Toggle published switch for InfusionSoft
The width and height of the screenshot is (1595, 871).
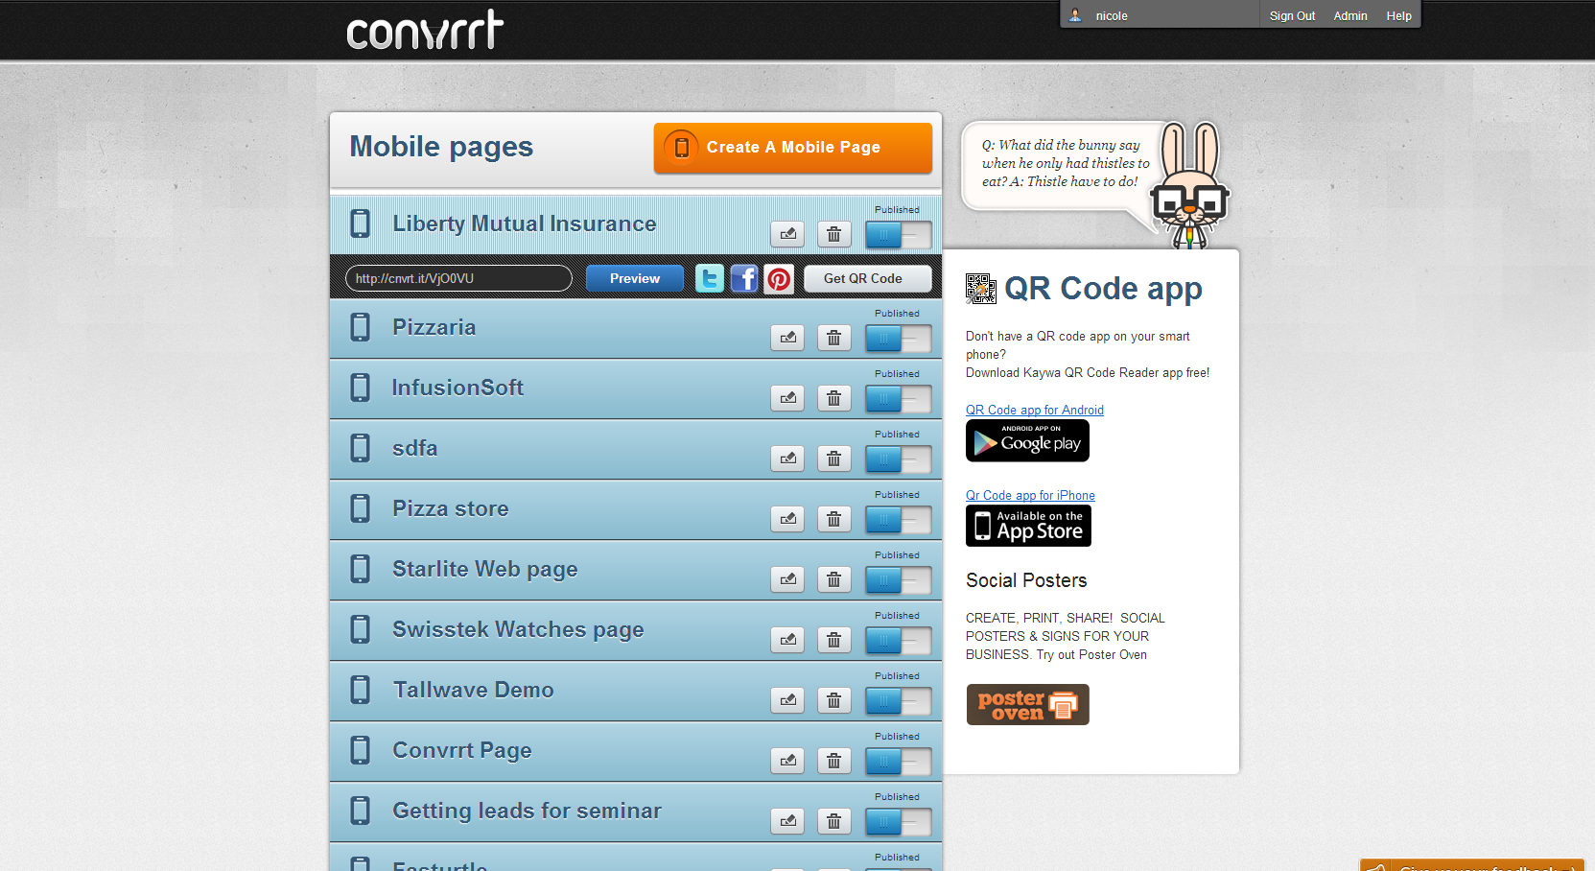click(x=898, y=398)
